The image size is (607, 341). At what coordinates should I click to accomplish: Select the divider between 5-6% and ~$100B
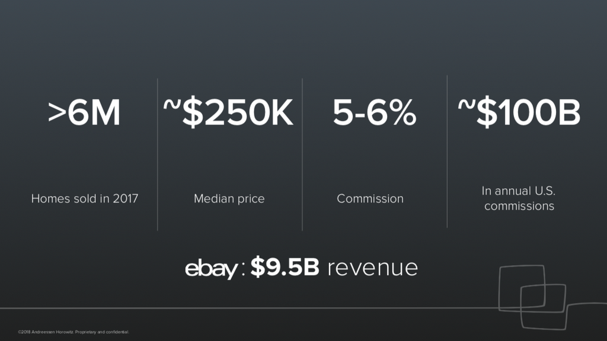447,152
